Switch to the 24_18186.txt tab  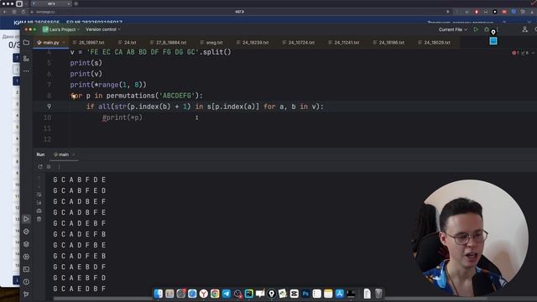point(388,43)
